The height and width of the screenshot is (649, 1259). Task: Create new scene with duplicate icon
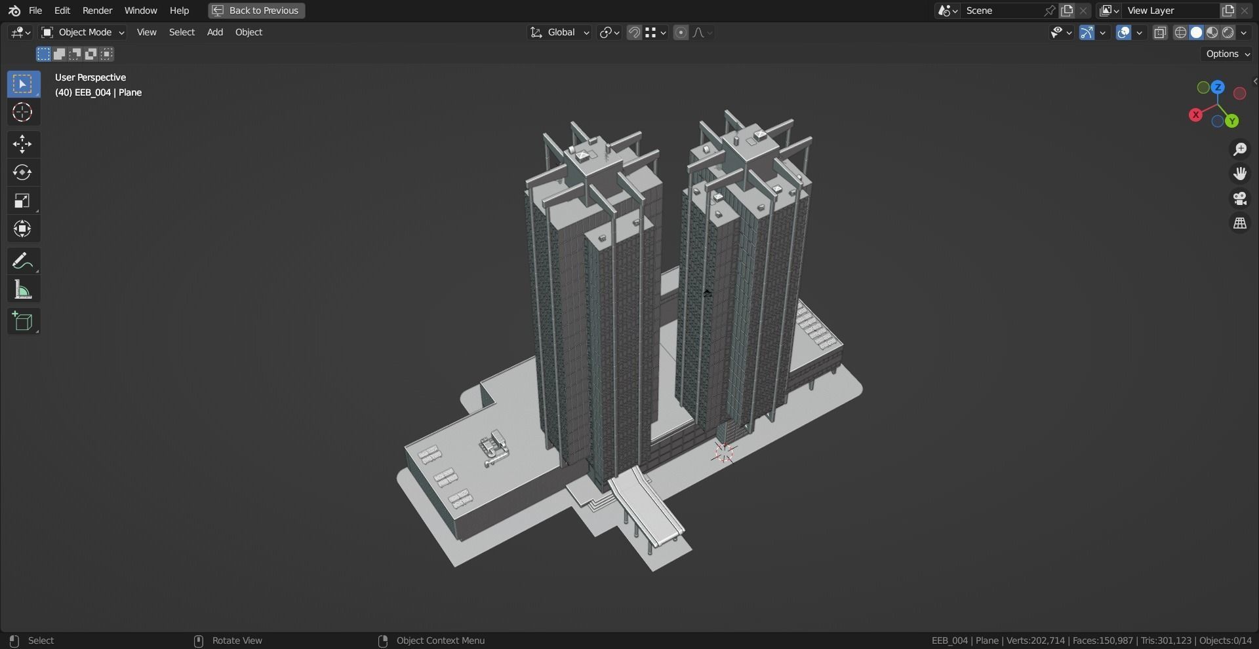(1068, 10)
